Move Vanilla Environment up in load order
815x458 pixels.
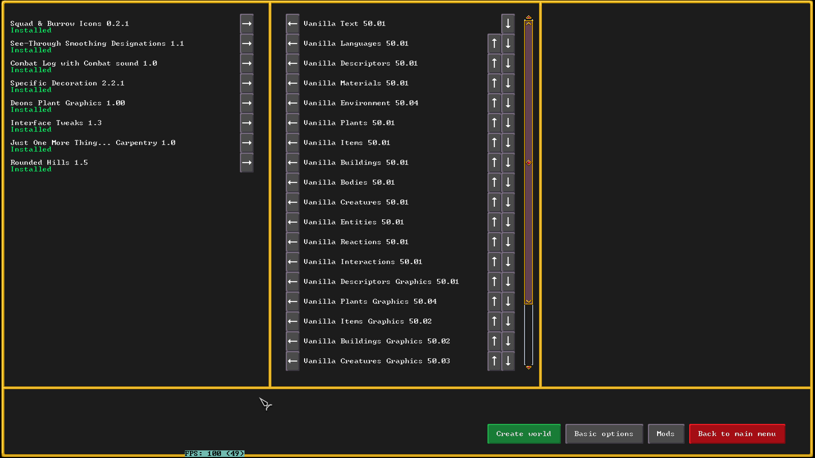[494, 103]
